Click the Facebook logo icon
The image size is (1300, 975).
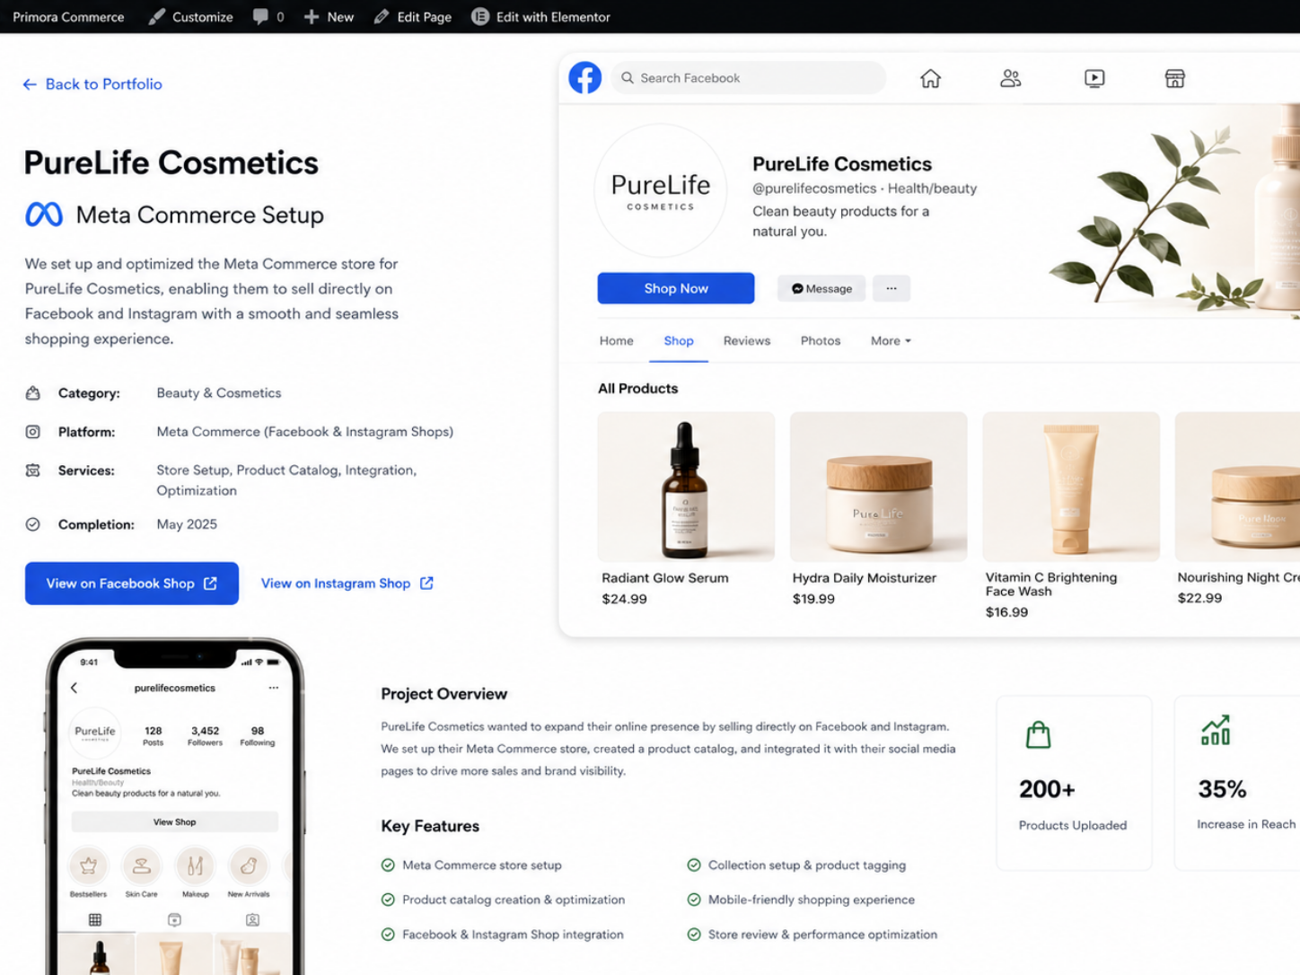[x=584, y=78]
